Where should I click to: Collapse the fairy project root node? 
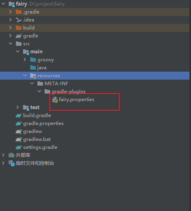point(3,4)
